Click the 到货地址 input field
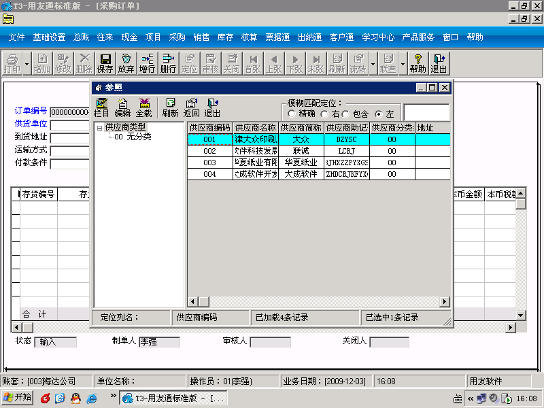The height and width of the screenshot is (408, 544). (70, 138)
